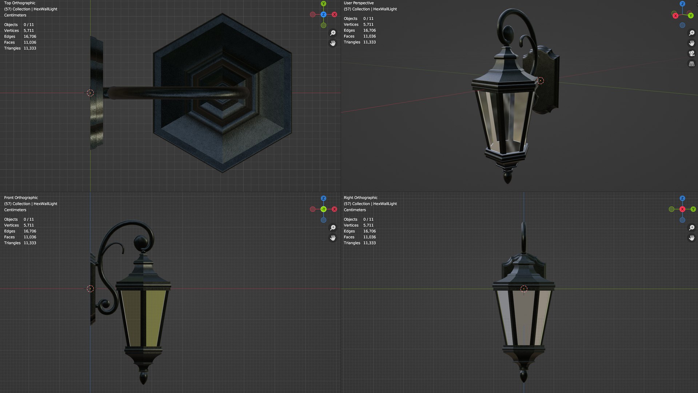
Task: Click green Y axis in User Perspective gizmo
Action: click(x=690, y=16)
